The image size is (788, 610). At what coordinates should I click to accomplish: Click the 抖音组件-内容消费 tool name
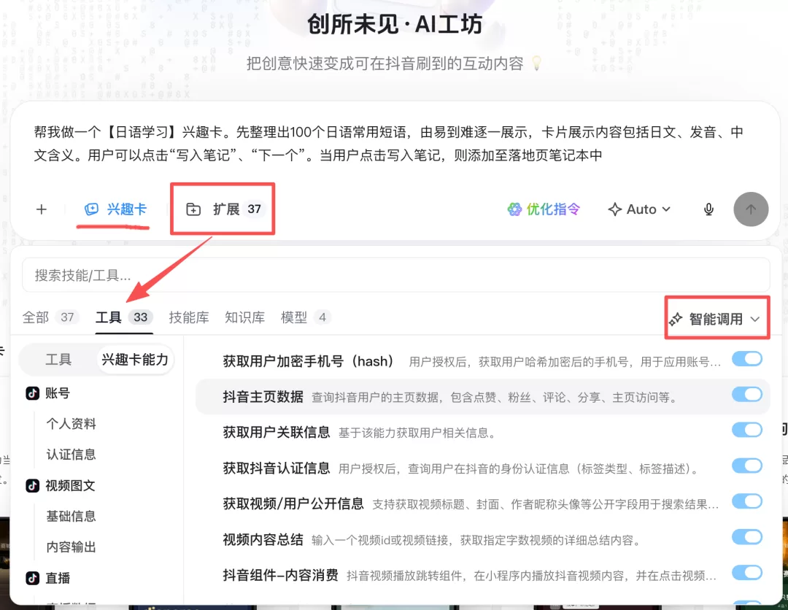tap(280, 575)
